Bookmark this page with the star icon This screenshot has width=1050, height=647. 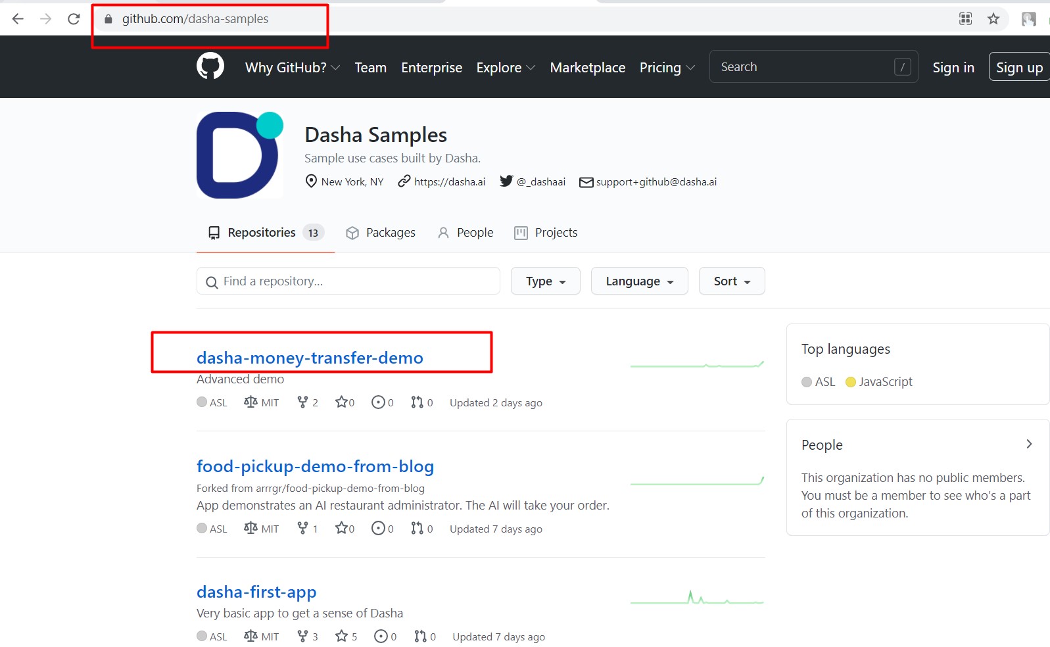tap(993, 19)
